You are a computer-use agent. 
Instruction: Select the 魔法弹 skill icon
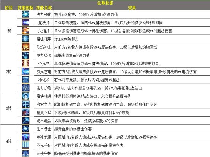click(x=25, y=22)
